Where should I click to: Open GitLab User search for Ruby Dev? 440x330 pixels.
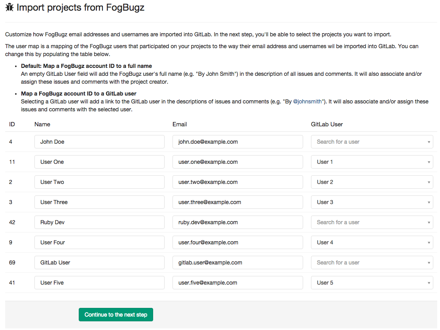click(372, 222)
